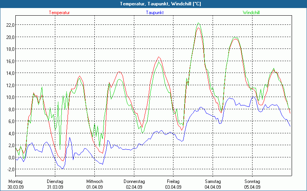
Task: Select the Samstag 04.04.09 date label
Action: click(x=213, y=184)
